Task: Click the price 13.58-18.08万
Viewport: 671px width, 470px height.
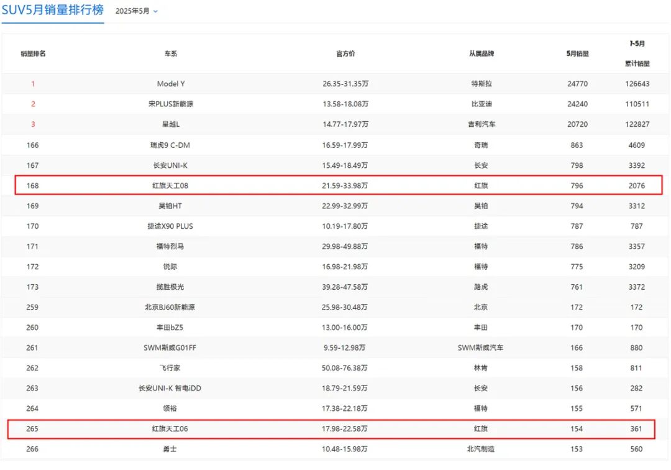Action: point(345,104)
